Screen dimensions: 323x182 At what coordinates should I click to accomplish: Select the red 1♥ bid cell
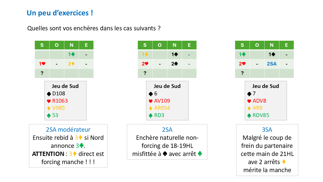[42, 64]
